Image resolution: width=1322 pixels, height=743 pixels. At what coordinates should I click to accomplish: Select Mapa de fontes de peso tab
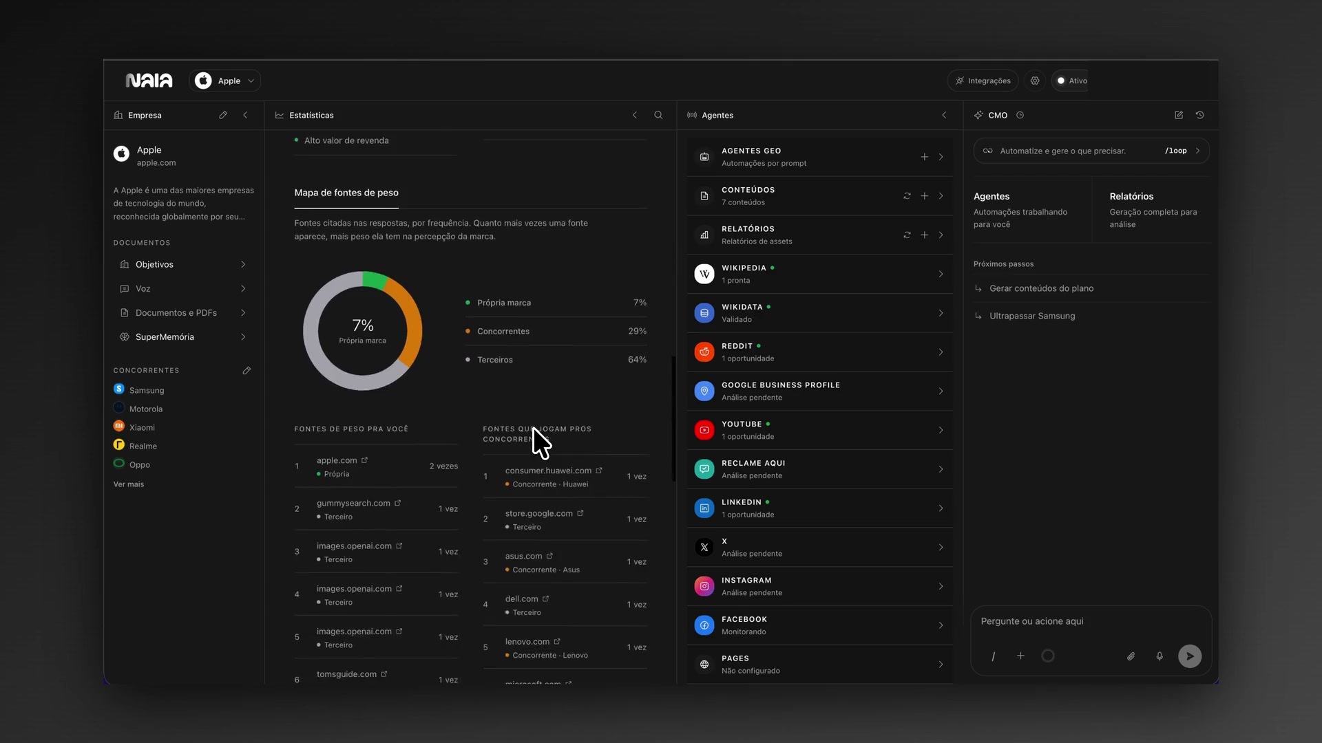pos(346,193)
